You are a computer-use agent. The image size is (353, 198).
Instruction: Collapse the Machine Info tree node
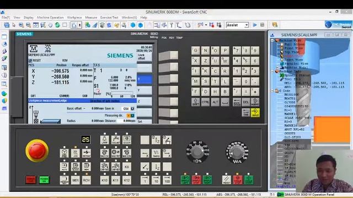[272, 71]
